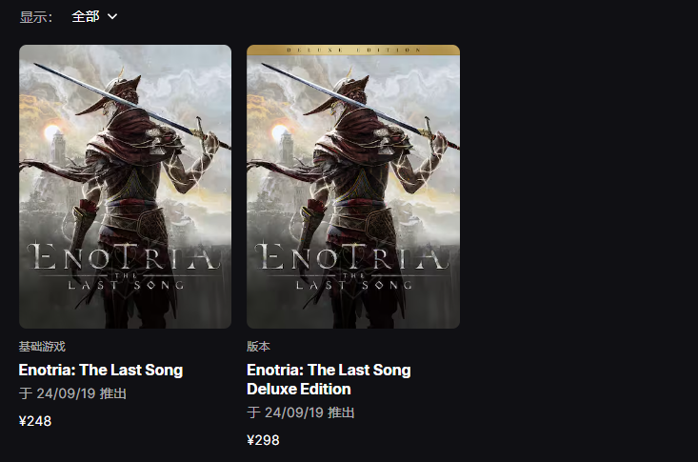This screenshot has width=698, height=462.
Task: Select the ¥248 price
Action: tap(35, 421)
